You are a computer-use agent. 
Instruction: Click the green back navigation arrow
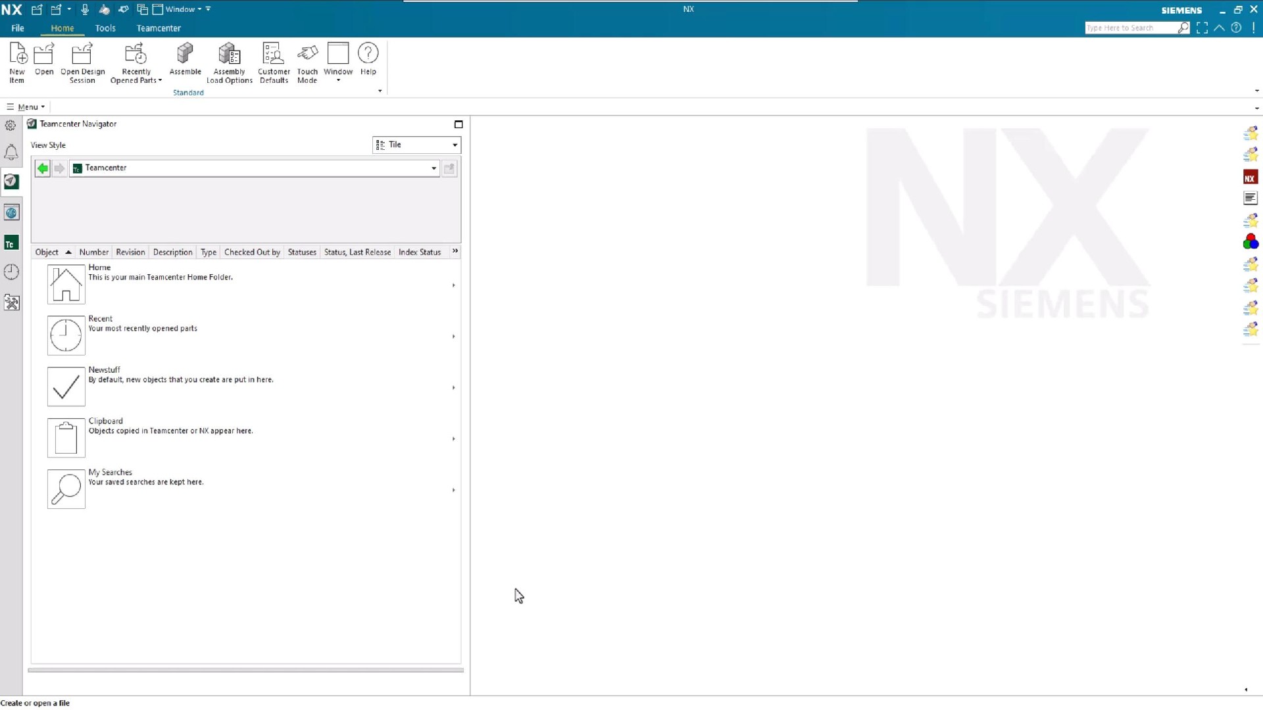[43, 168]
